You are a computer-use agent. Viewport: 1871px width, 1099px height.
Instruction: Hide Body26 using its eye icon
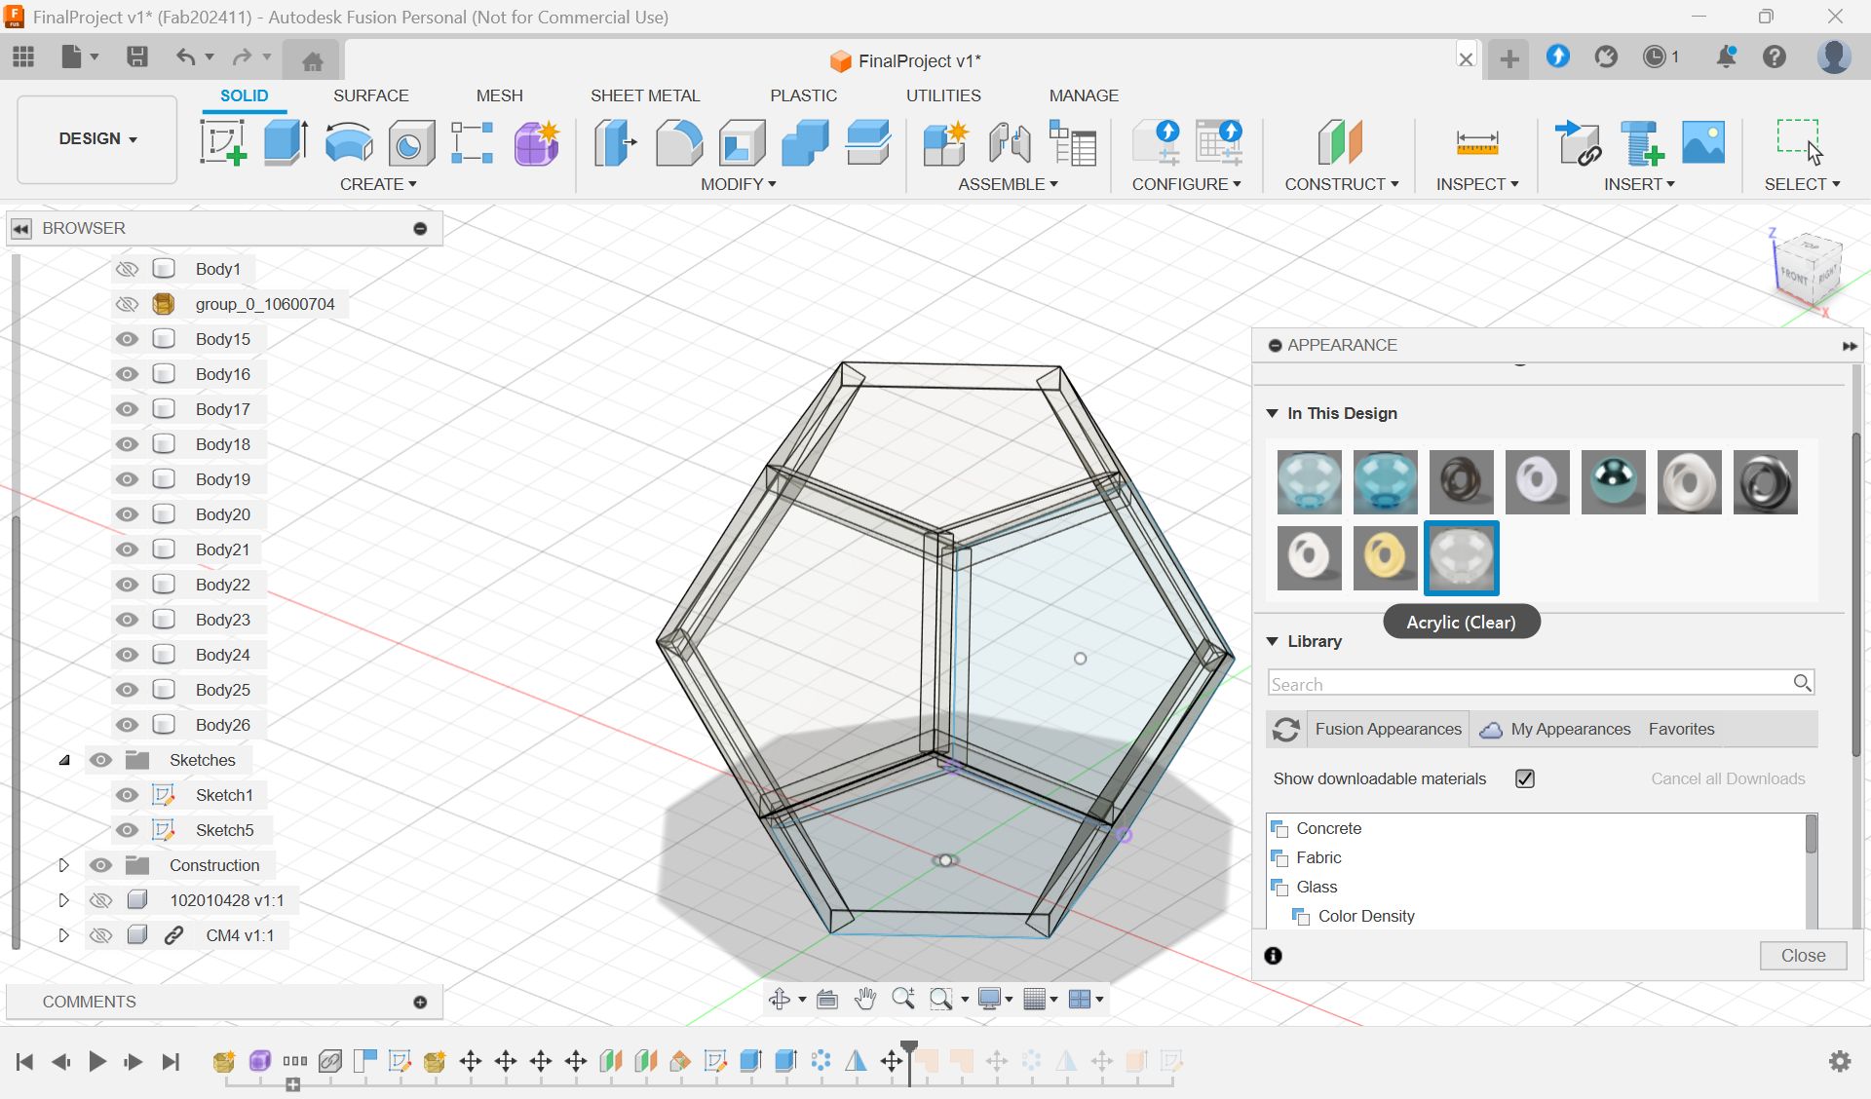127,725
